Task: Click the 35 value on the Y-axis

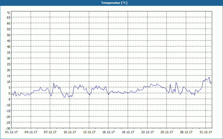Action: [x=9, y=53]
